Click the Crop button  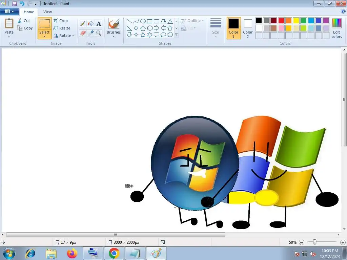coord(61,21)
